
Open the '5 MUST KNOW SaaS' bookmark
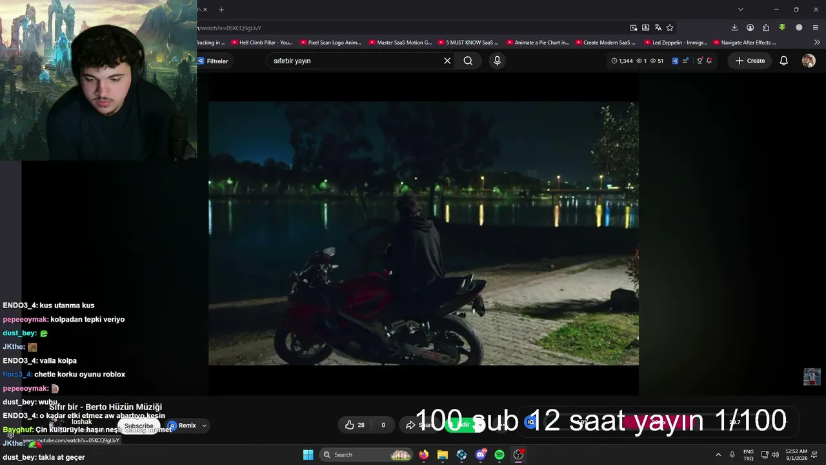468,43
